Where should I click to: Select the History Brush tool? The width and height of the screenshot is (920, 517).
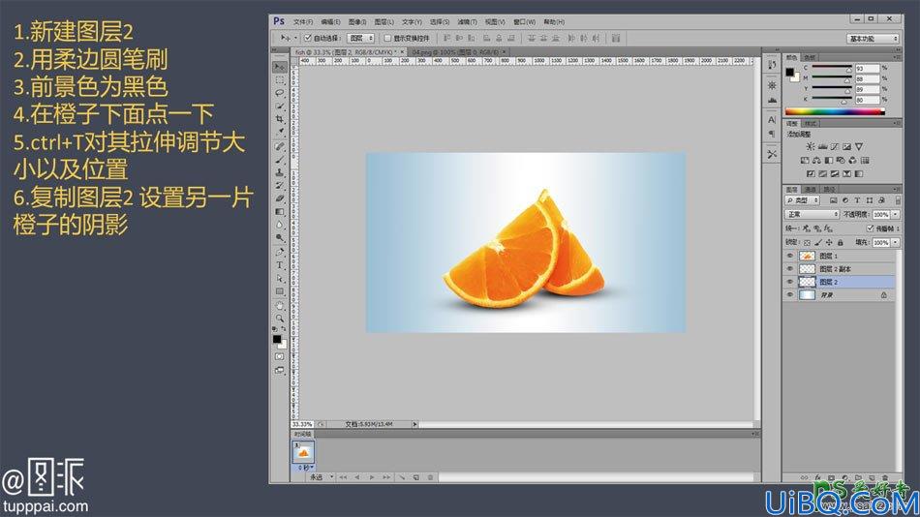[x=280, y=186]
